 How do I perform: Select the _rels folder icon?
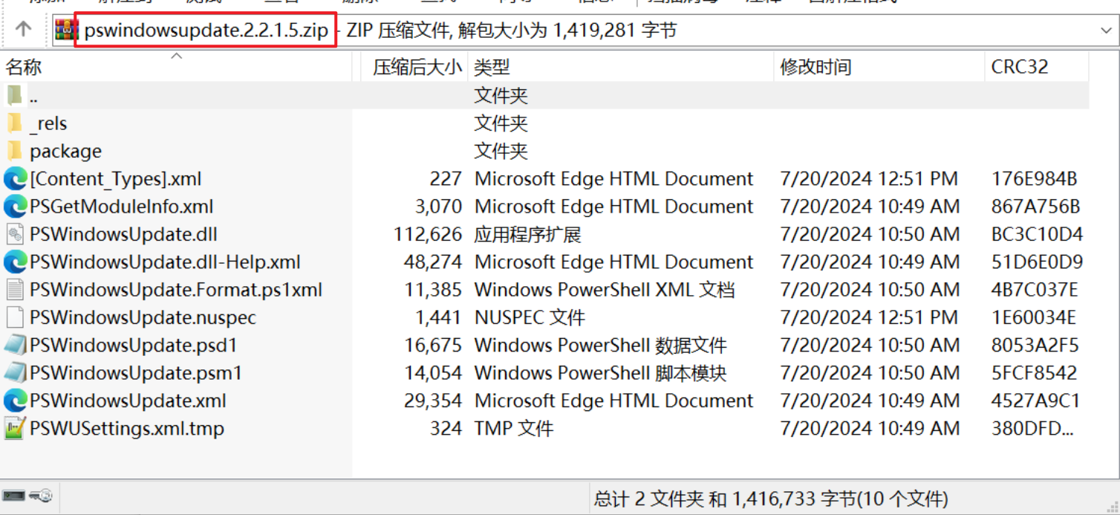coord(14,123)
